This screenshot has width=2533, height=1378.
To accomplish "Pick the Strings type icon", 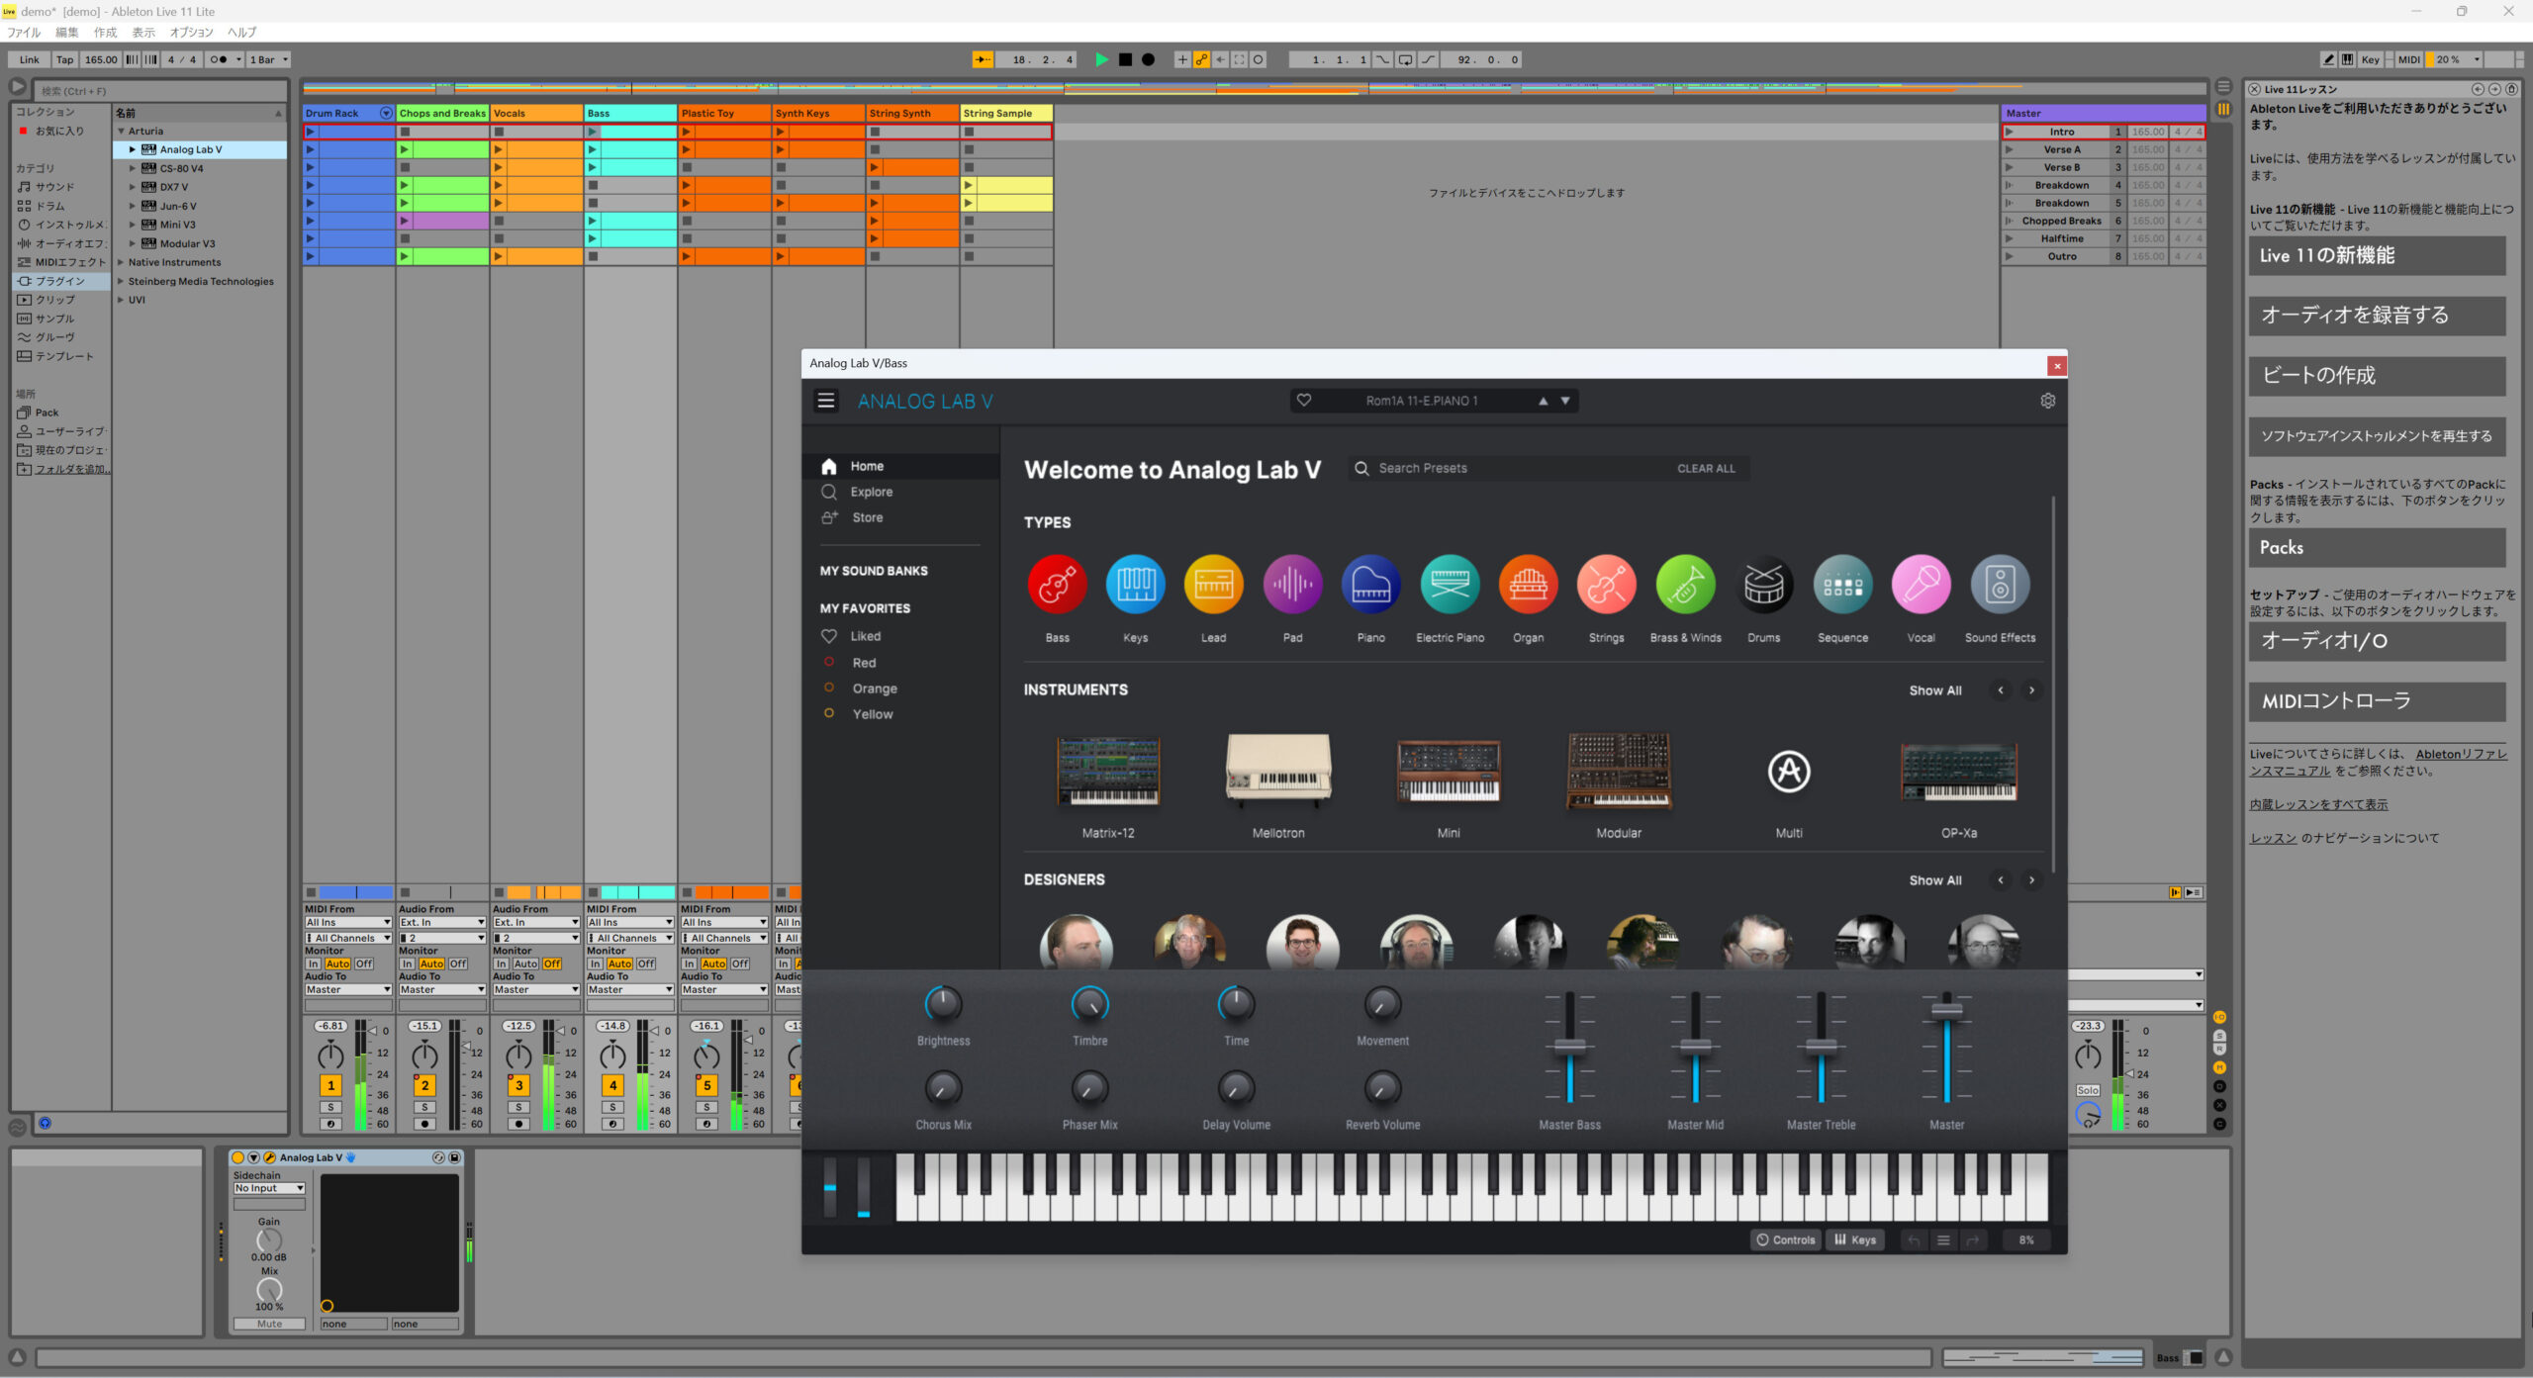I will [x=1607, y=585].
